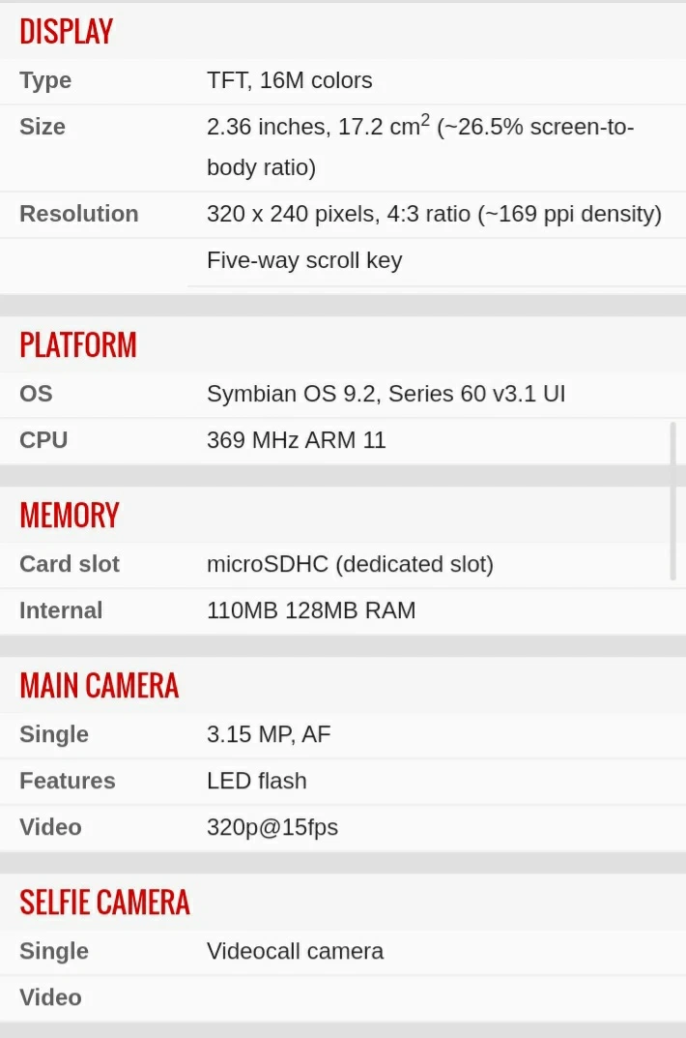686x1038 pixels.
Task: Open the camera Features label
Action: (x=68, y=781)
